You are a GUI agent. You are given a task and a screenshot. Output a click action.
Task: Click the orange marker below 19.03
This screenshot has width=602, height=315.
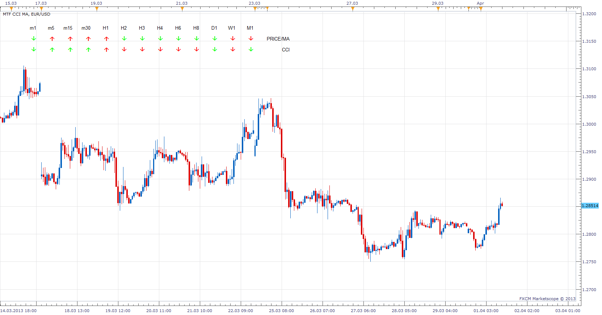point(97,9)
